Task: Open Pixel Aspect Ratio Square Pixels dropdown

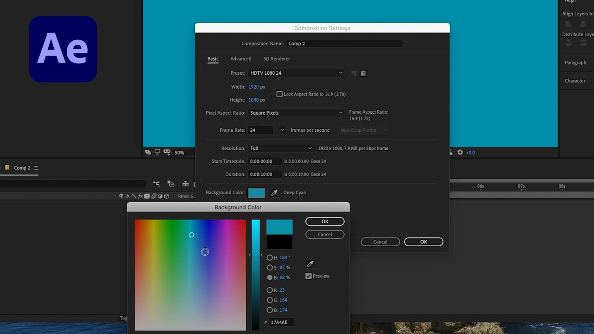Action: click(296, 113)
